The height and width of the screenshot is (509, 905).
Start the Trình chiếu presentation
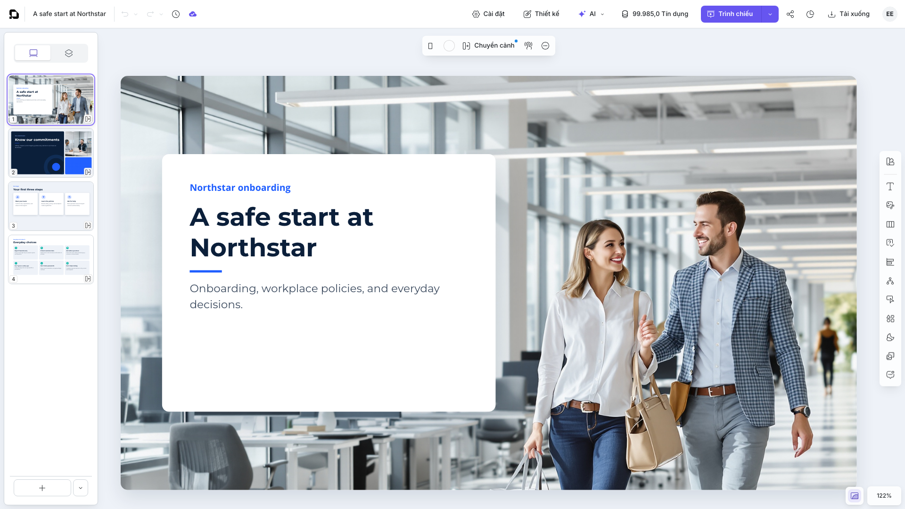pyautogui.click(x=731, y=14)
